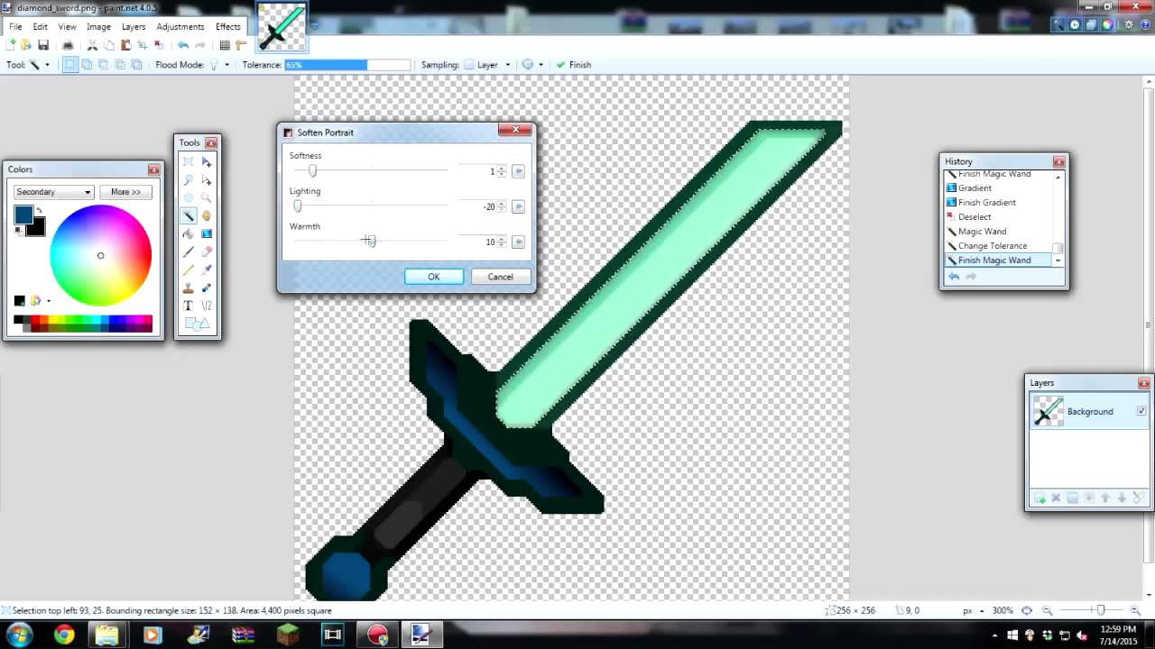Screen dimensions: 1155x649
Task: Add a new layer in Layers panel
Action: (x=1039, y=498)
